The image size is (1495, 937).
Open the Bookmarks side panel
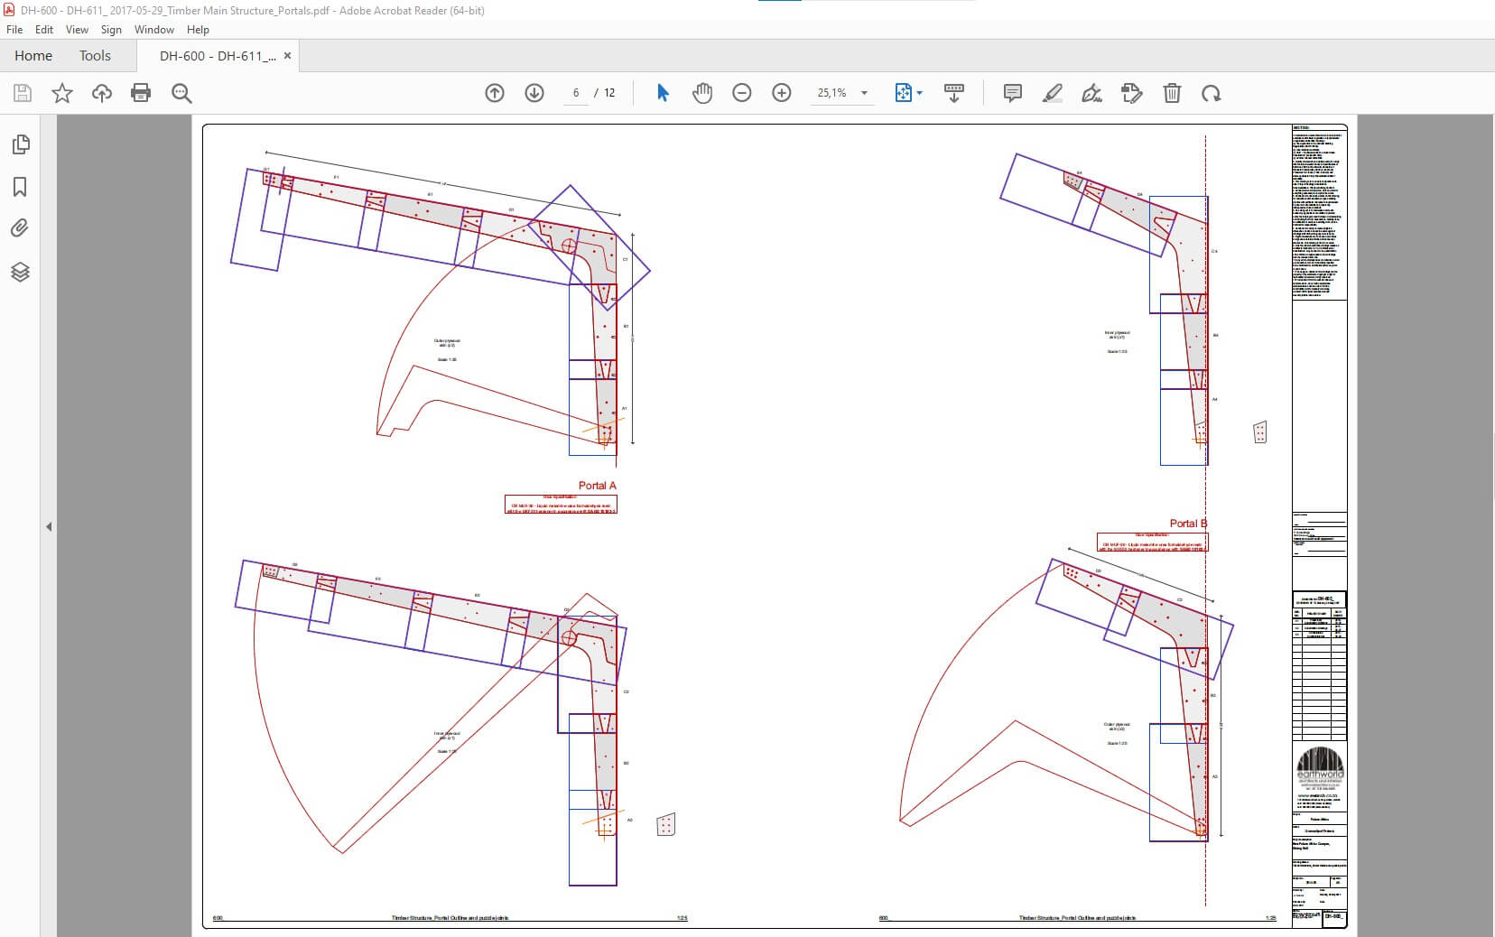click(20, 187)
